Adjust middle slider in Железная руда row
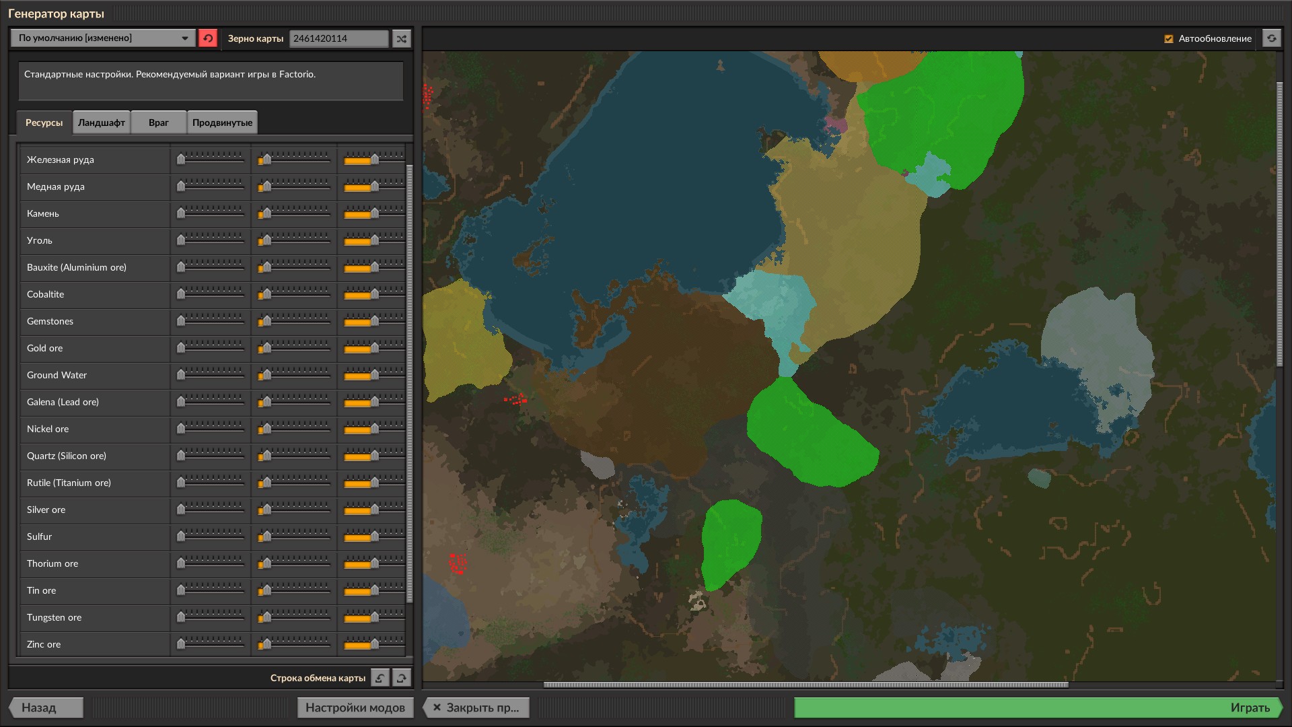Viewport: 1292px width, 727px height. [x=294, y=160]
